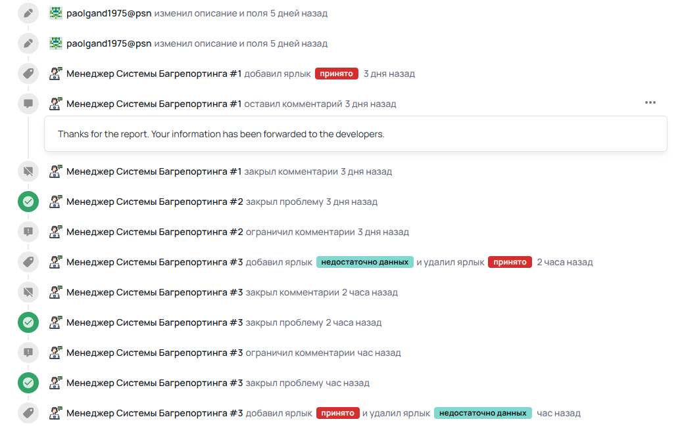This screenshot has height=434, width=682.
Task: Click the paolgand1975 avatar in the second row
Action: (56, 43)
